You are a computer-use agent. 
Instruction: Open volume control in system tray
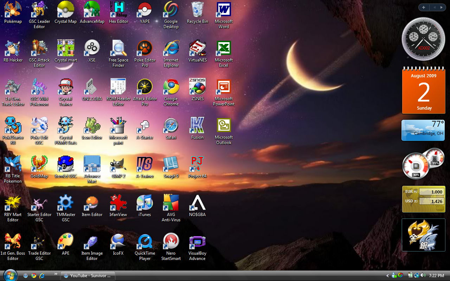423,275
